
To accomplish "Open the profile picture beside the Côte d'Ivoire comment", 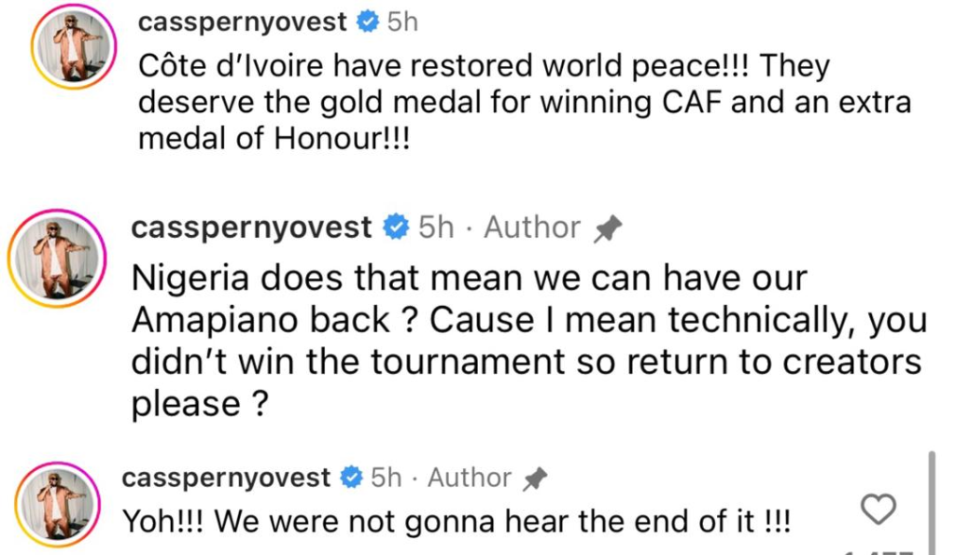I will click(x=73, y=47).
